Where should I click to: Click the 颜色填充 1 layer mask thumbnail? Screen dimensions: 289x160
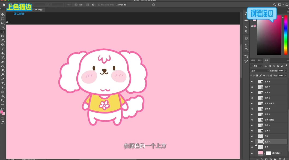tap(268, 153)
